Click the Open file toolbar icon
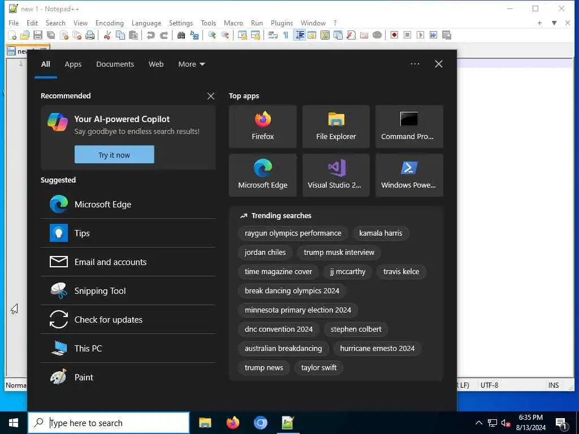The image size is (579, 434). pos(25,35)
